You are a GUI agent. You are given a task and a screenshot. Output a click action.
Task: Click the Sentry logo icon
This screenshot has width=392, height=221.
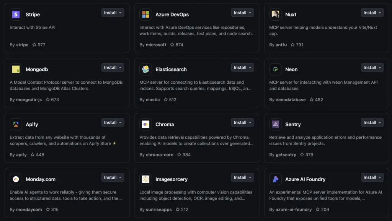(275, 124)
